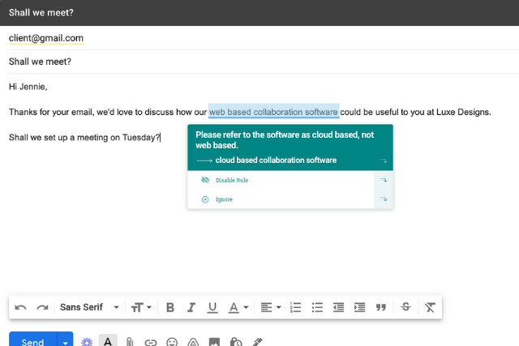Screen dimensions: 519x346
Task: Click the purple sunburst extension icon
Action: pyautogui.click(x=87, y=342)
